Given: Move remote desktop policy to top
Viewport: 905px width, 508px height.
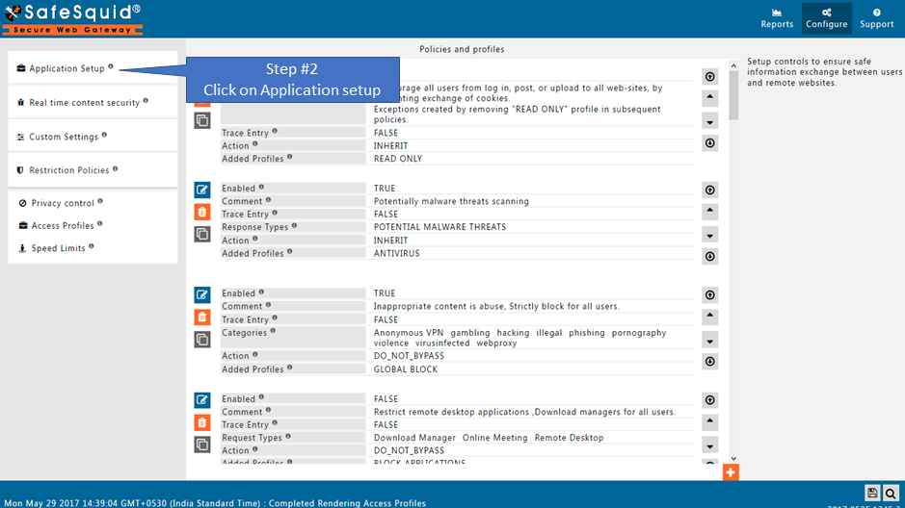Looking at the screenshot, I should pos(710,400).
